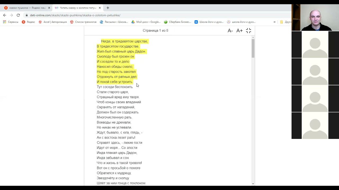Click the line 'Чтоб концы своих владений'
339x190 pixels.
(x=119, y=102)
